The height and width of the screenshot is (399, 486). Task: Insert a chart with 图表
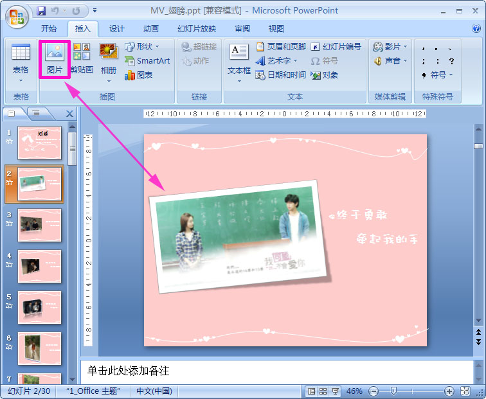(x=139, y=75)
